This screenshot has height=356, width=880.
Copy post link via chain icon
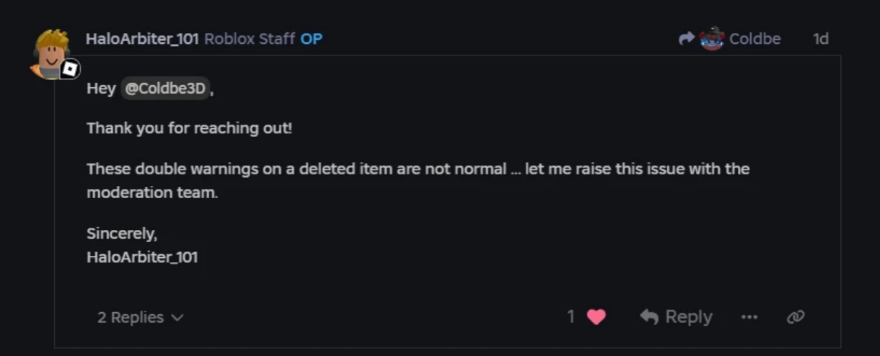[796, 317]
